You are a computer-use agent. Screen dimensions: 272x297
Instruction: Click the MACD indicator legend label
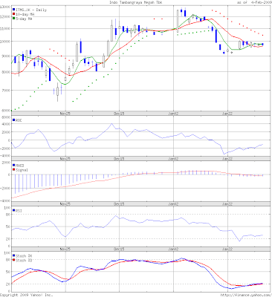[x=20, y=166]
